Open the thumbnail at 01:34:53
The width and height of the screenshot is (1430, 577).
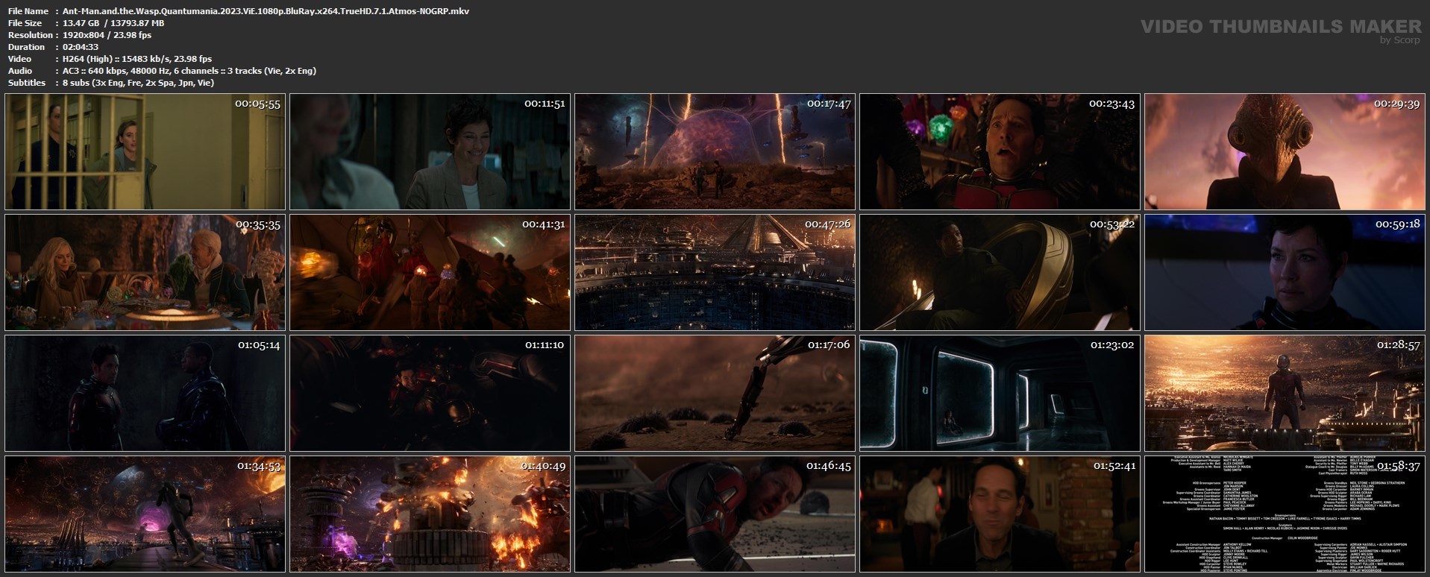coord(145,514)
